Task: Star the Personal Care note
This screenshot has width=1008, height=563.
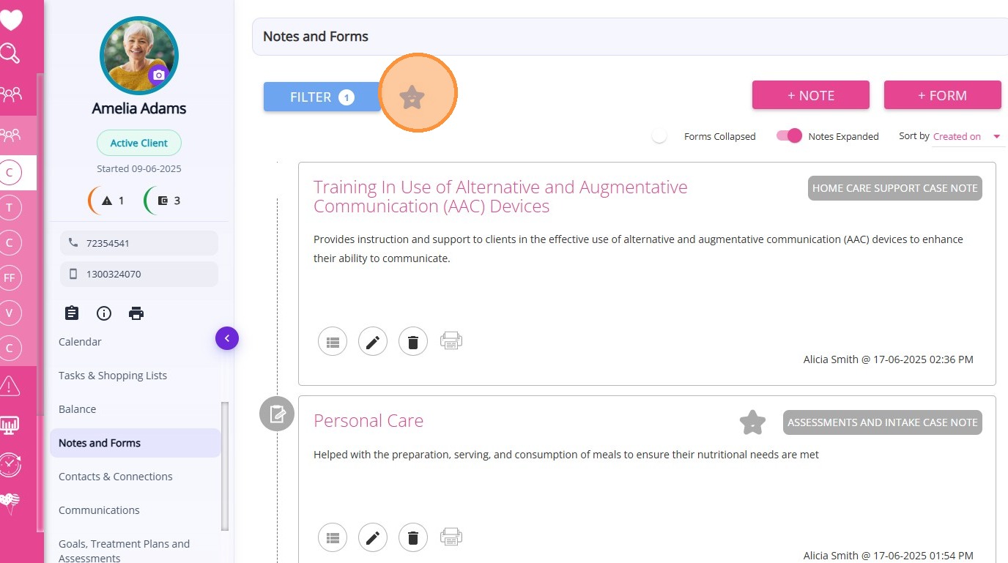Action: [752, 422]
